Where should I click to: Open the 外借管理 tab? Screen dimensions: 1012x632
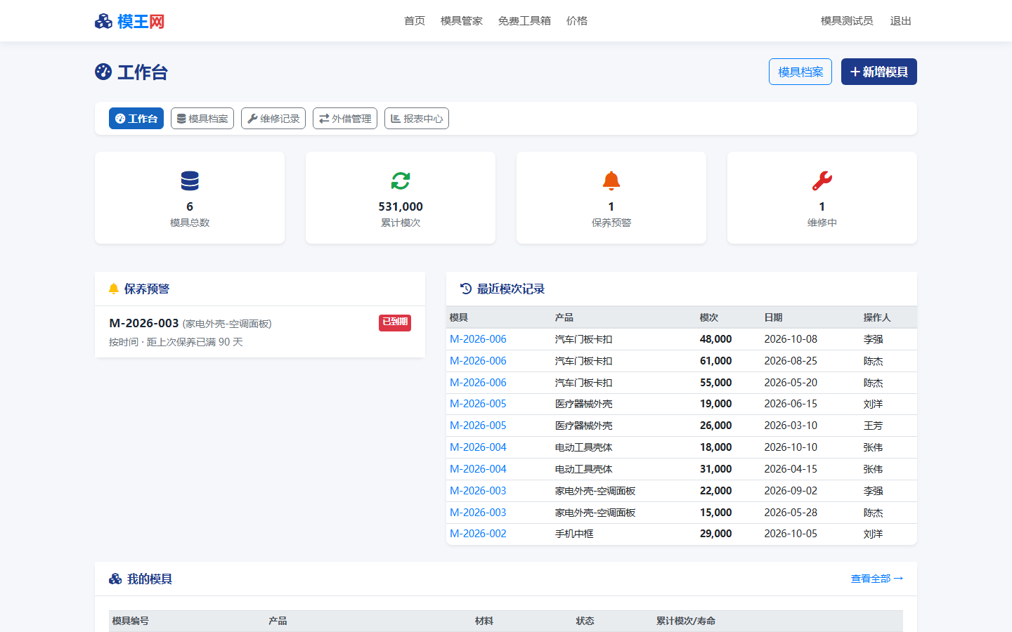click(x=345, y=119)
